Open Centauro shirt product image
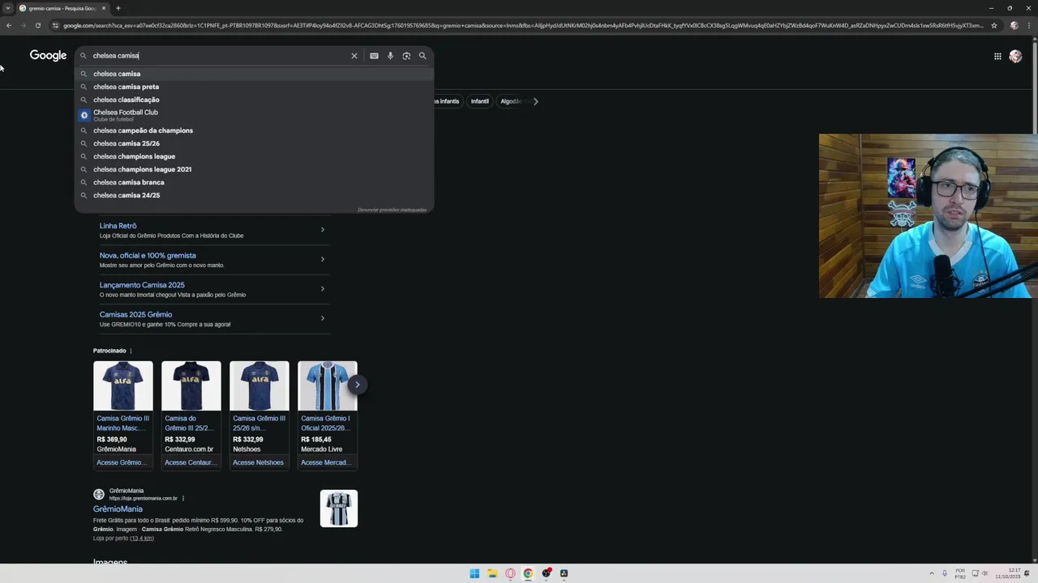 pos(191,385)
